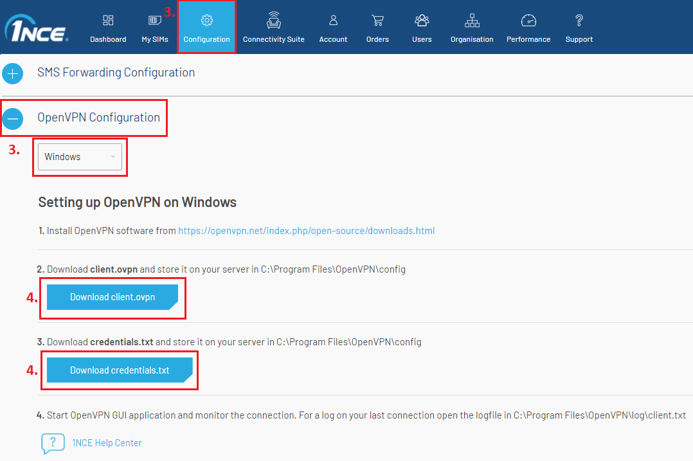The height and width of the screenshot is (461, 693).
Task: Open the Support question mark icon
Action: pyautogui.click(x=579, y=21)
